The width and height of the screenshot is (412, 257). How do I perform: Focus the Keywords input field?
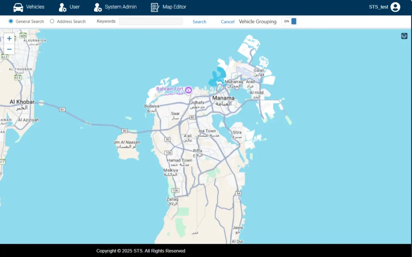(x=150, y=21)
